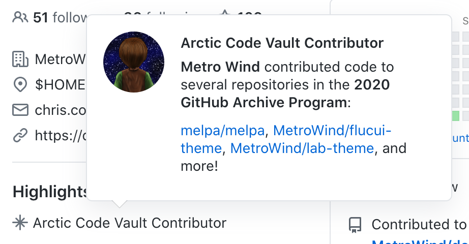Viewport: 469px width, 244px height.
Task: Click the location pin icon
Action: click(x=20, y=84)
